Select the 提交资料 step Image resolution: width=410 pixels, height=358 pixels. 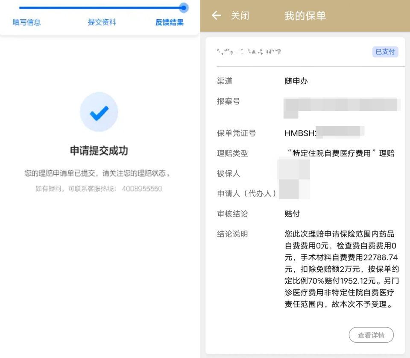[102, 22]
